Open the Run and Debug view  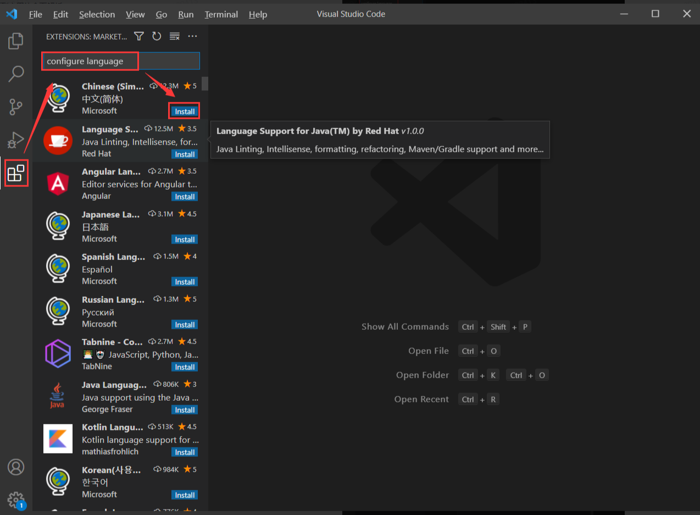[16, 140]
